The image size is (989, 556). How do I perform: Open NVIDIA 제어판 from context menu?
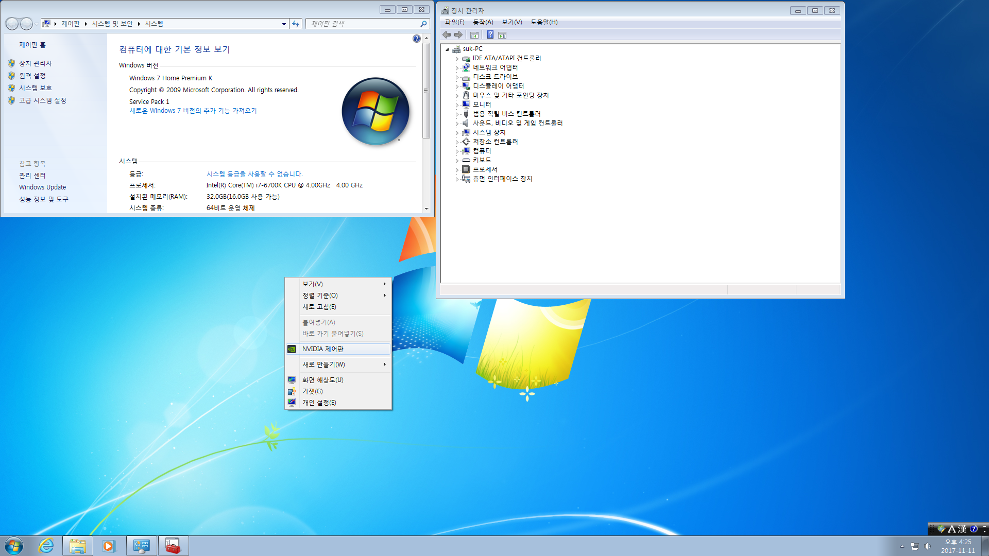324,348
